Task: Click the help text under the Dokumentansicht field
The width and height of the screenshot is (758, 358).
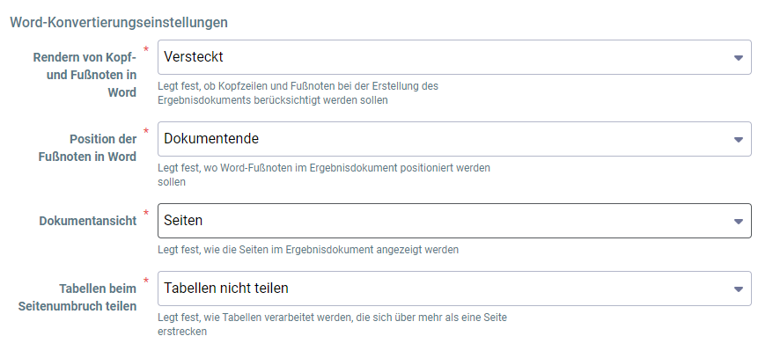Action: (x=308, y=250)
